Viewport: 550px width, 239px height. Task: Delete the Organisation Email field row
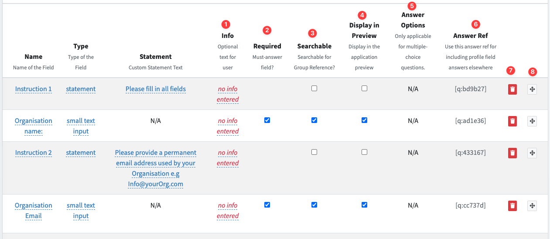(512, 206)
